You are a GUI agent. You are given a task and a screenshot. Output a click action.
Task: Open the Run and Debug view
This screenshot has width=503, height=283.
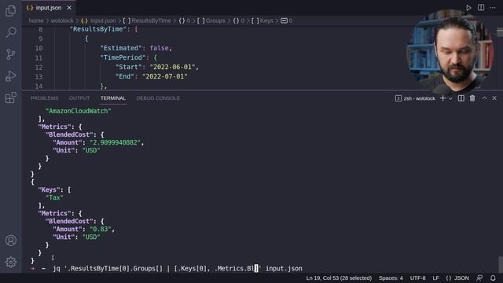click(x=10, y=76)
